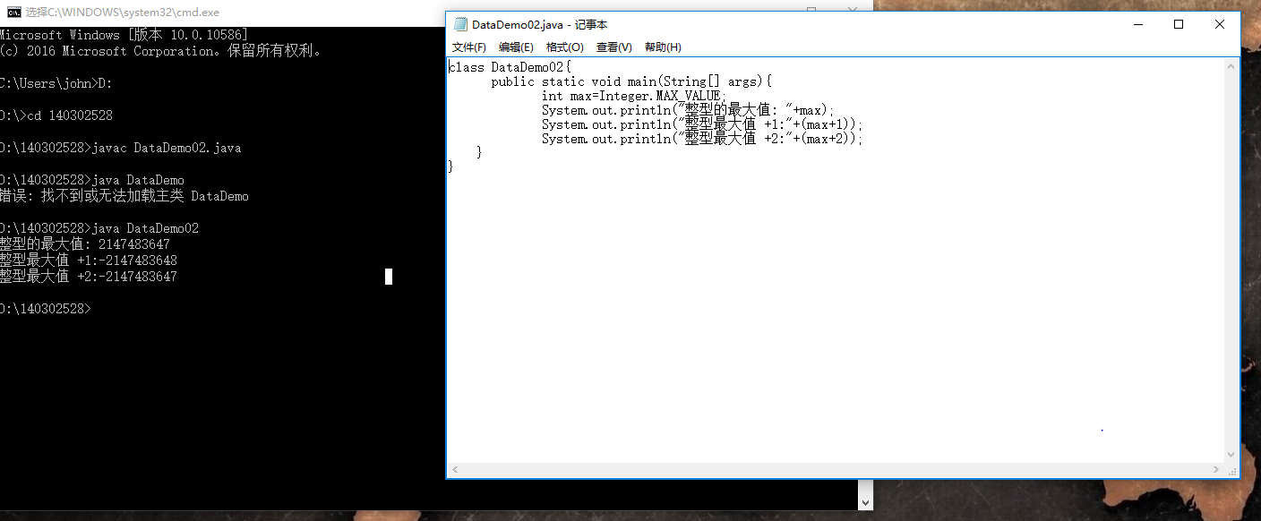Open the 查看(V) menu in Notepad
The width and height of the screenshot is (1261, 521).
point(614,47)
